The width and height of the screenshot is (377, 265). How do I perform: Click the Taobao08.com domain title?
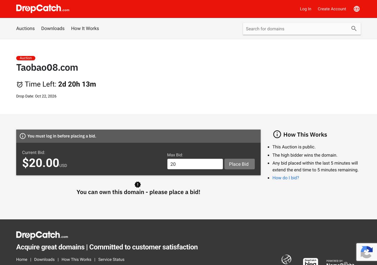coord(47,67)
